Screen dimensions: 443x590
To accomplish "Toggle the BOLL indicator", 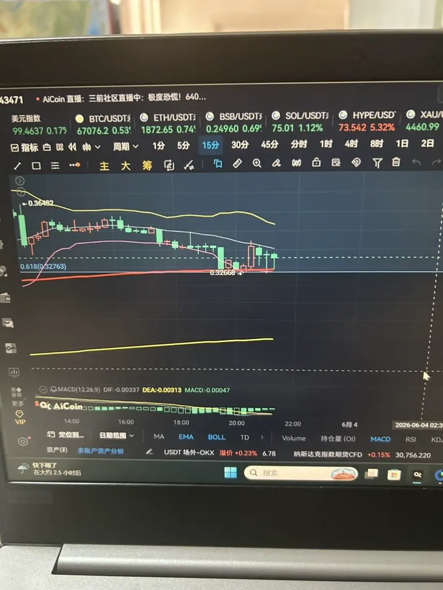I will (217, 437).
